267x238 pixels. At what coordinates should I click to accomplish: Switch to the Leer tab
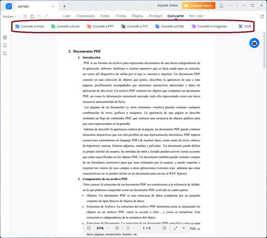click(x=66, y=16)
